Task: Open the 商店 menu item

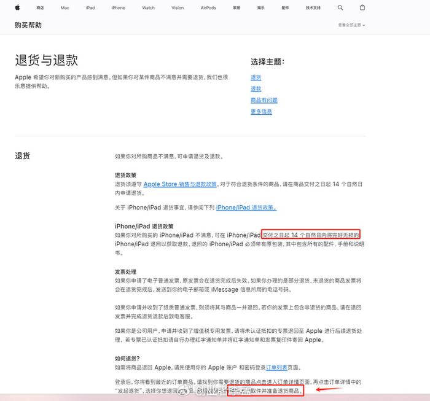Action: coord(40,8)
